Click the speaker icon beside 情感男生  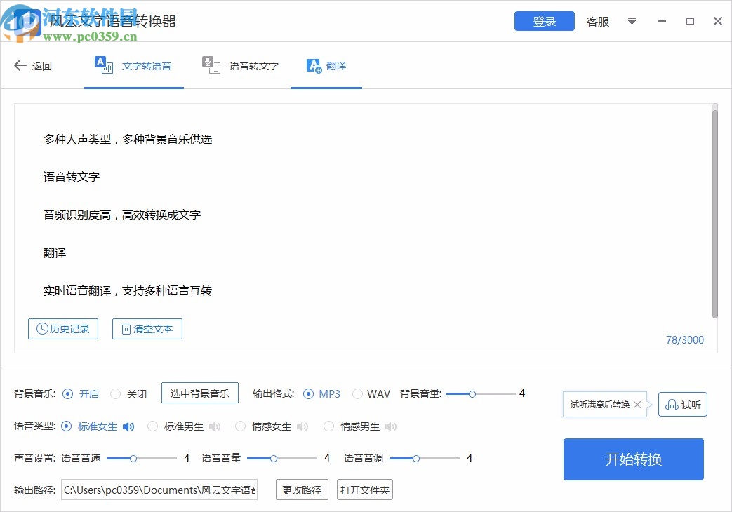391,426
